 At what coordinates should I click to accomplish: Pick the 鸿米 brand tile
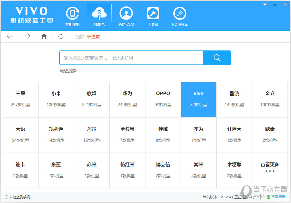coord(199,171)
